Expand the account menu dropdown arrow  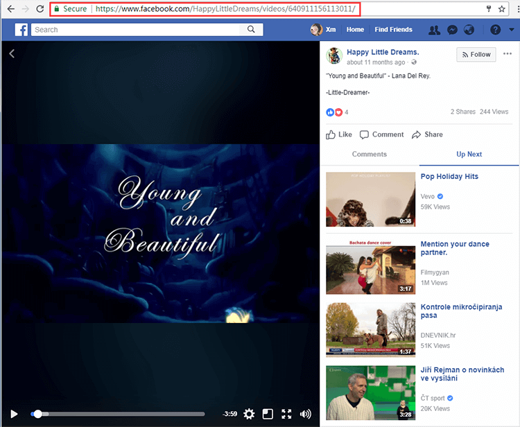click(x=512, y=30)
